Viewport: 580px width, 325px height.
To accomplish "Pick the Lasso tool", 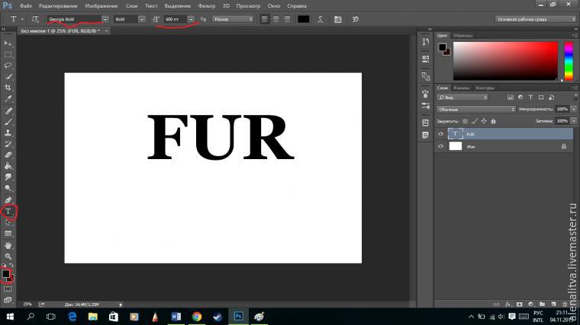I will [8, 65].
